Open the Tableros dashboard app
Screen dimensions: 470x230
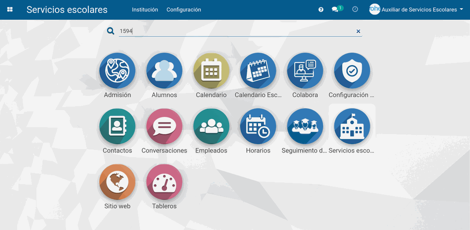164,182
